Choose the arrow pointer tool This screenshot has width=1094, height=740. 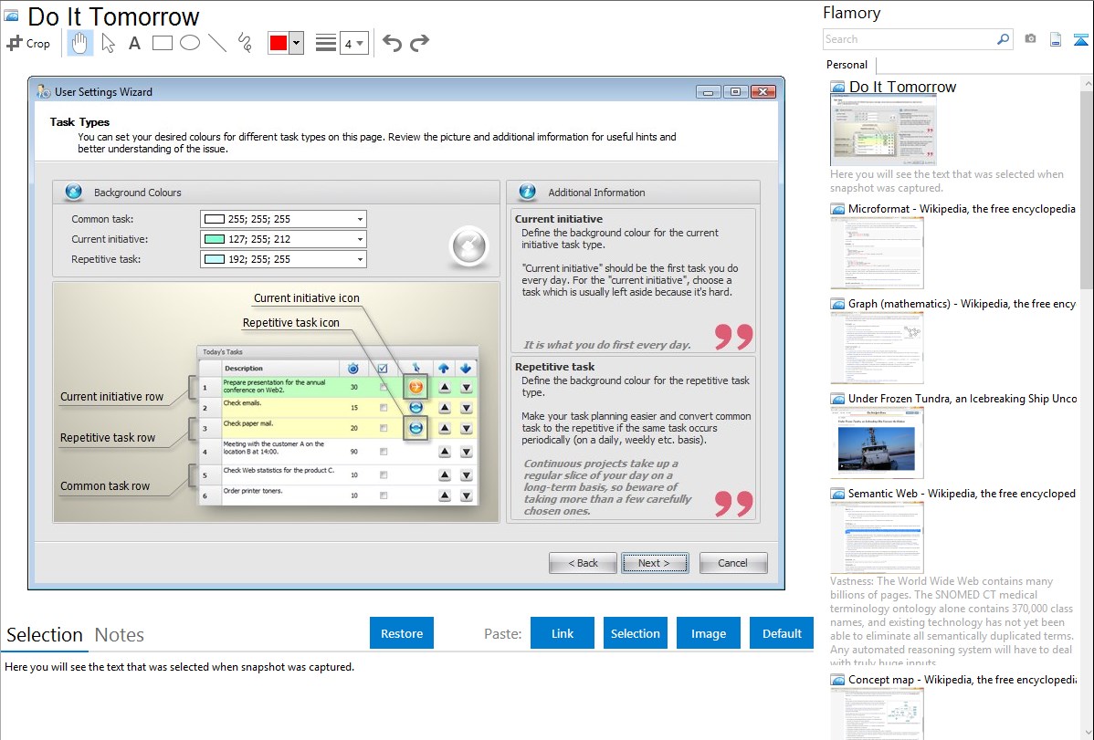coord(108,43)
